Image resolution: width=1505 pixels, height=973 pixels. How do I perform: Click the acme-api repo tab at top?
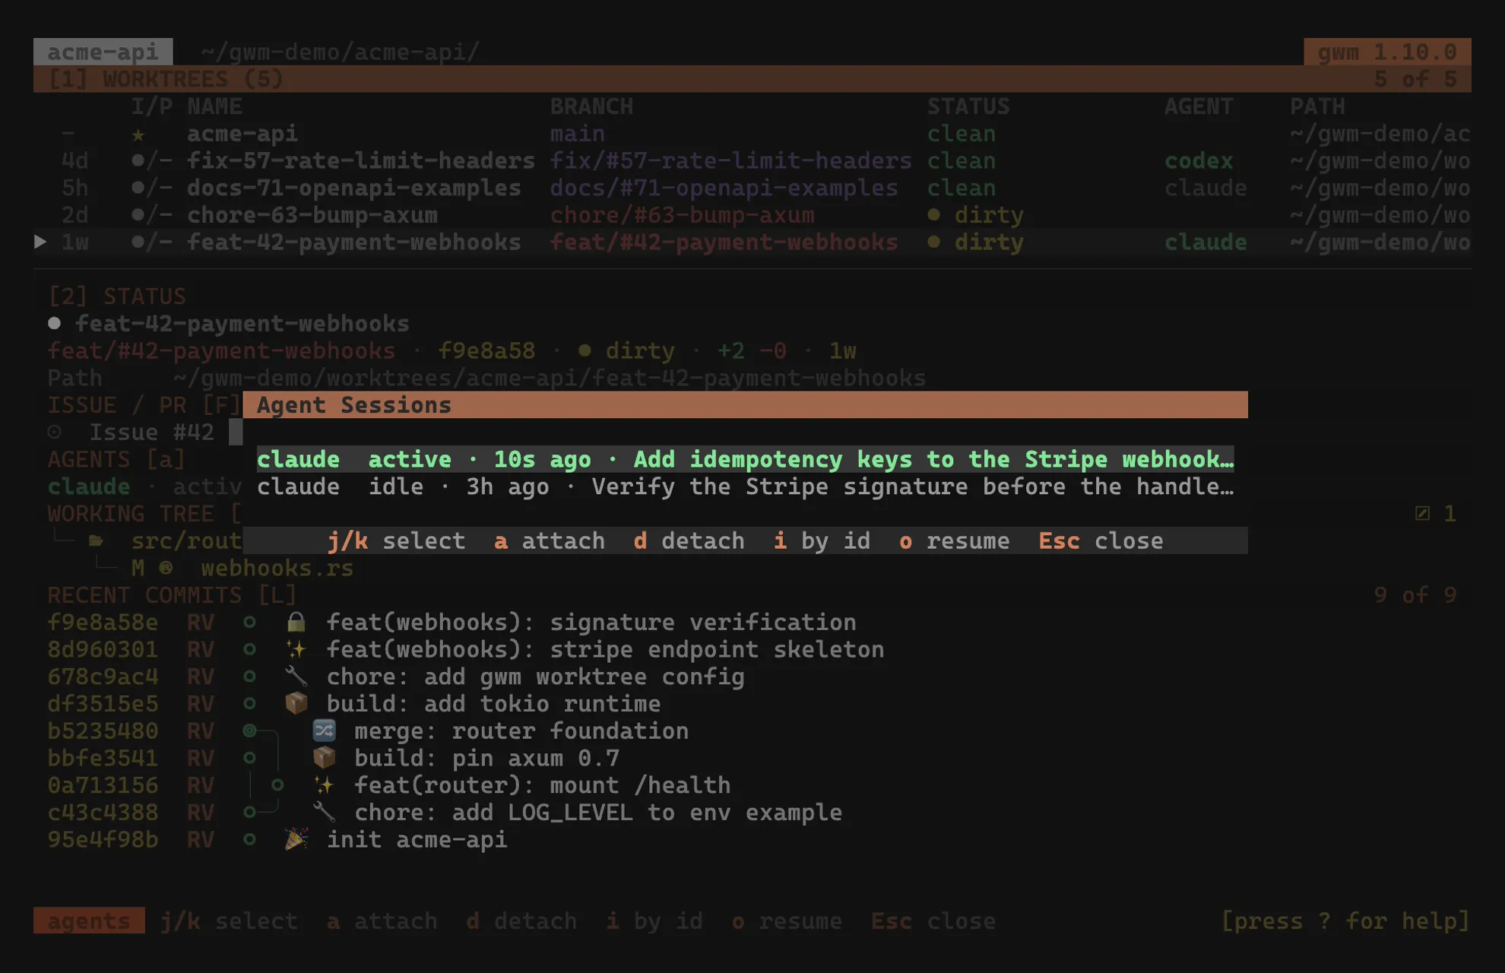coord(103,52)
